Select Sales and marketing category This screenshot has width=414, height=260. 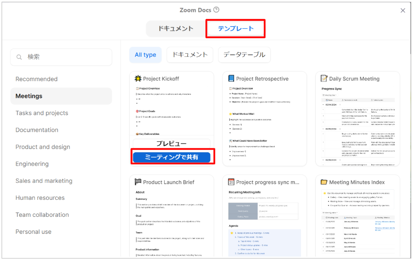(61, 181)
